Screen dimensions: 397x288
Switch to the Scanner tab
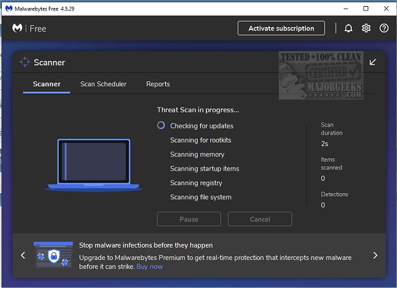(x=46, y=84)
